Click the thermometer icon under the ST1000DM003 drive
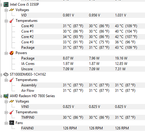 pos(12,80)
